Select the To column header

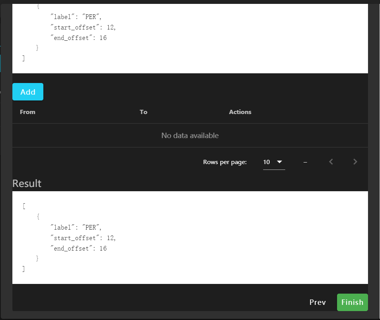(x=143, y=112)
